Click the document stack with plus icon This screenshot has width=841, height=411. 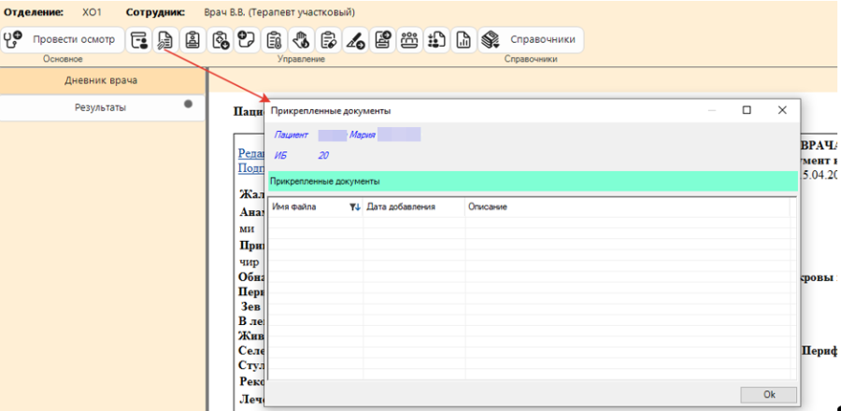point(382,39)
